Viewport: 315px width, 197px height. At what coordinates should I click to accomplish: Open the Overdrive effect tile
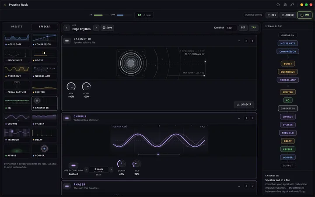(17, 72)
